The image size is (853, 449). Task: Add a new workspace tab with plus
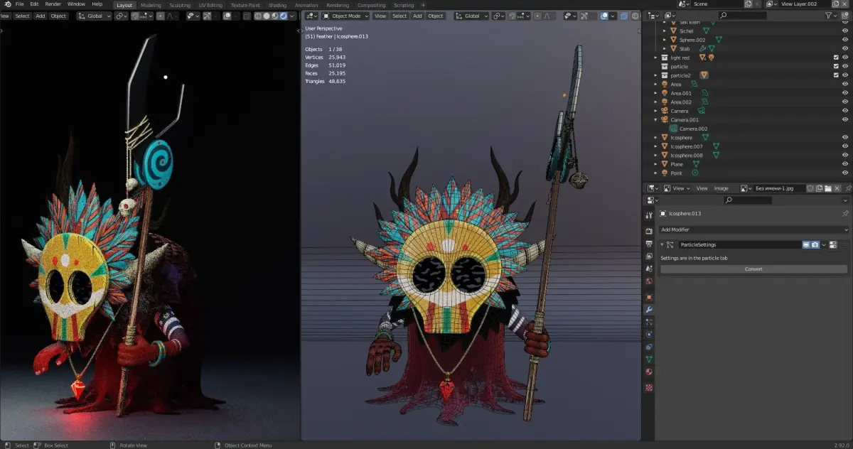coord(423,5)
